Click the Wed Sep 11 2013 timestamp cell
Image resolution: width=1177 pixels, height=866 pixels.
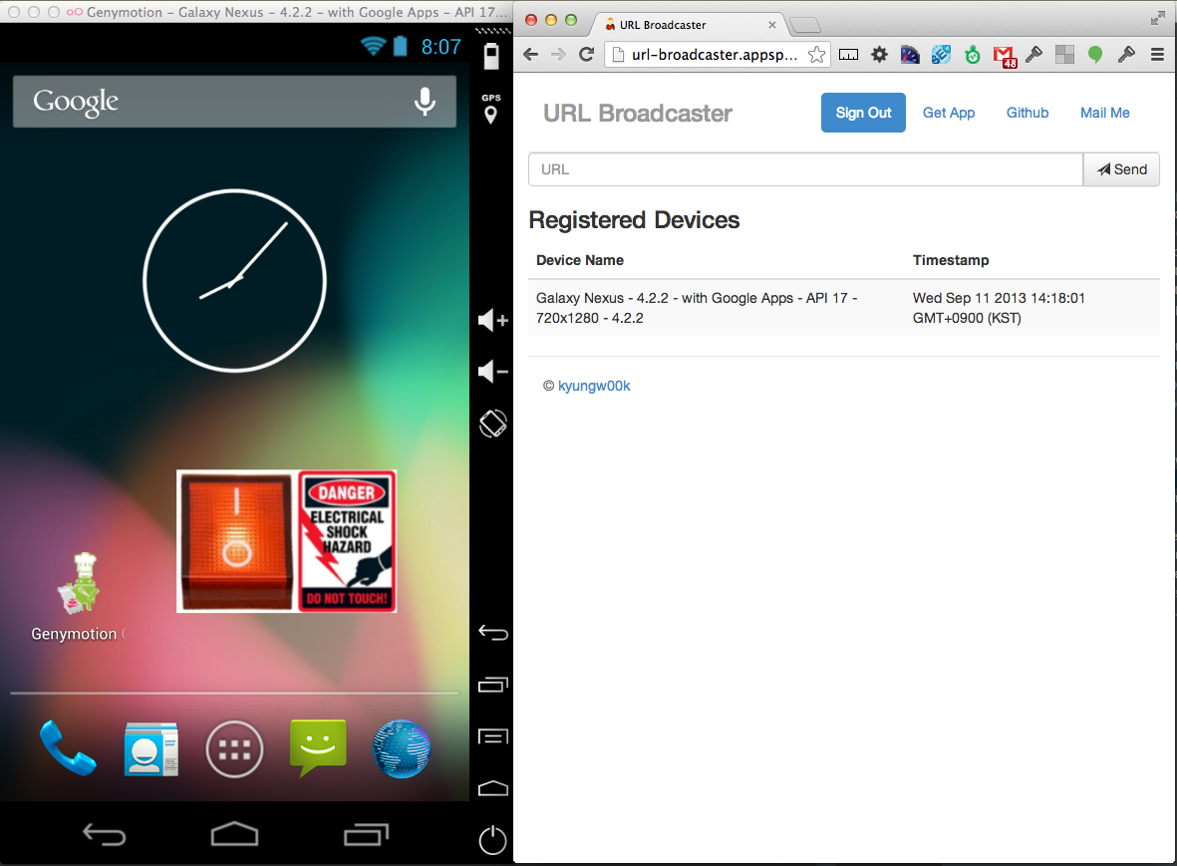pyautogui.click(x=999, y=308)
